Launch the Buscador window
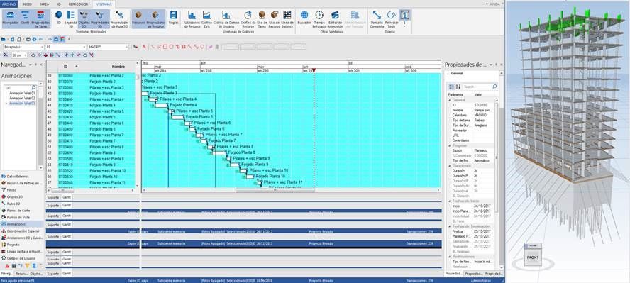The width and height of the screenshot is (630, 283). (304, 18)
